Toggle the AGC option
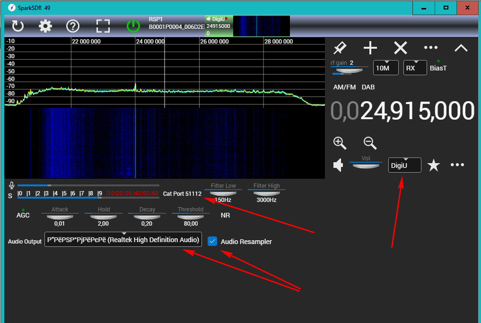This screenshot has width=481, height=323. coord(23,215)
